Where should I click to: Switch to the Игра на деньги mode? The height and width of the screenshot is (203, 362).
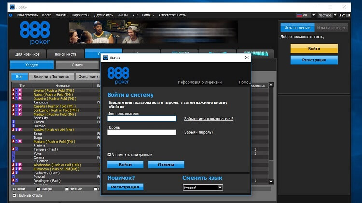click(297, 28)
